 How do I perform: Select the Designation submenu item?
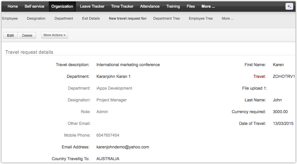pyautogui.click(x=36, y=19)
